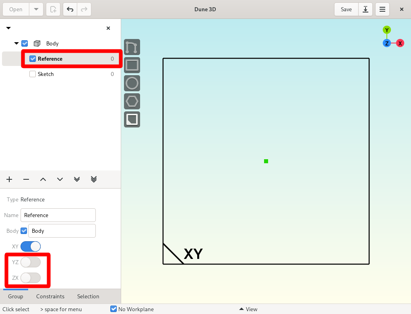Select the rectangle drawing tool
The image size is (411, 314).
click(132, 65)
